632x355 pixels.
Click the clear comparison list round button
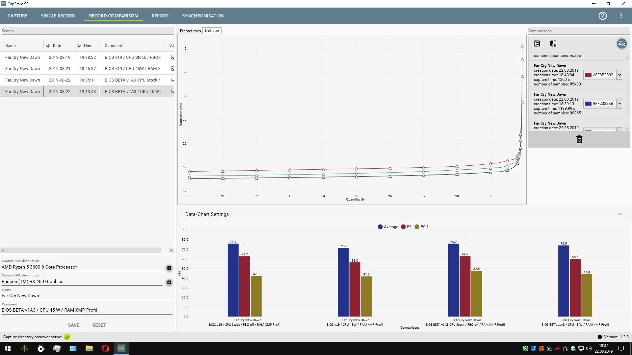621,43
